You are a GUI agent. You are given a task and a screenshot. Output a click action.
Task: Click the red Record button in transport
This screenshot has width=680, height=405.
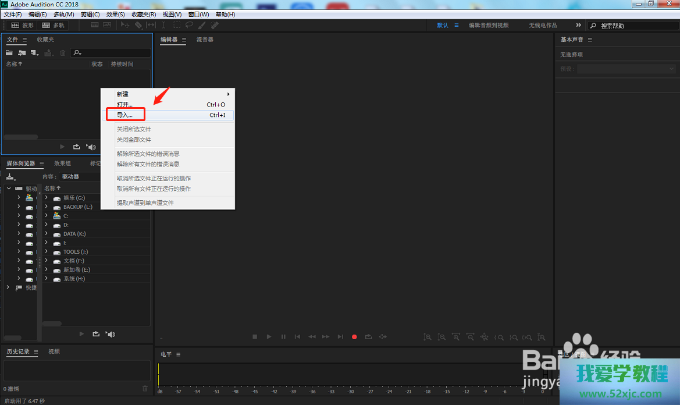pos(354,337)
